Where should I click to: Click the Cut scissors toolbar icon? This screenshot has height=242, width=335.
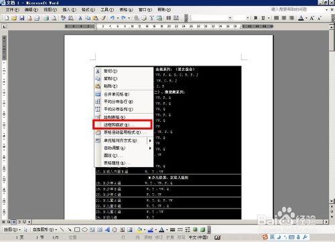[80, 18]
